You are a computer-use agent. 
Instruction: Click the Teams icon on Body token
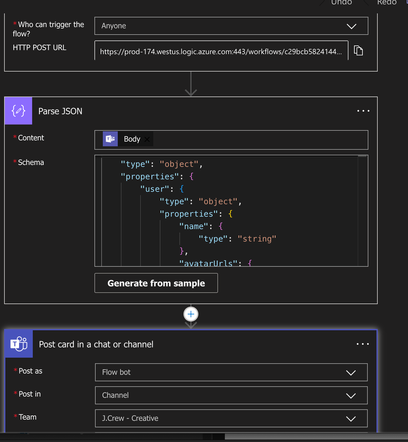(x=110, y=138)
